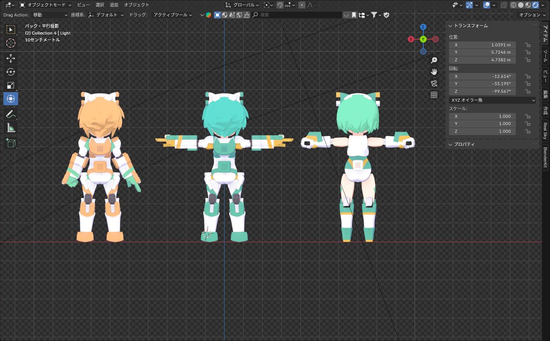
Task: Select the Select Box tool
Action: coord(11,30)
